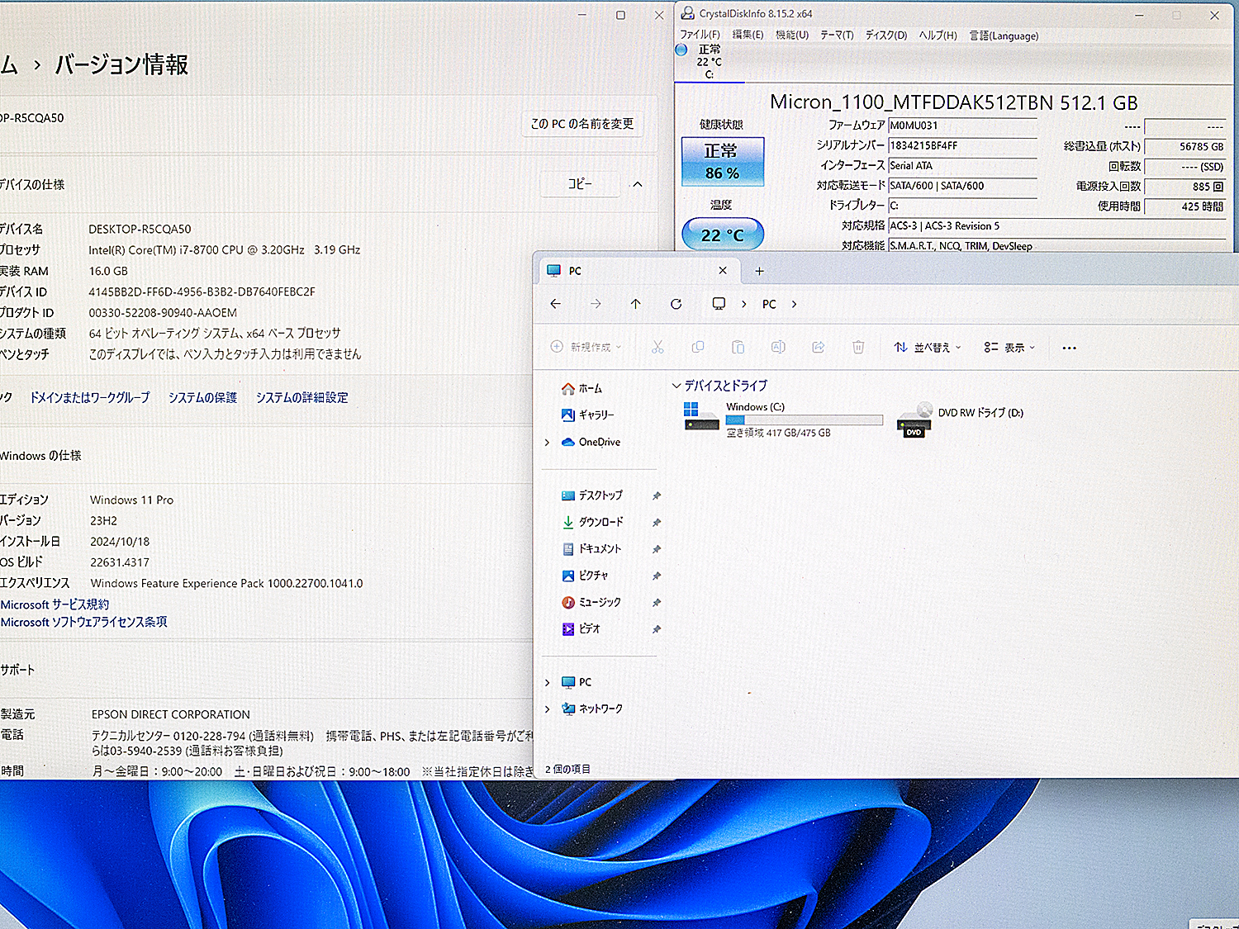
Task: Click the Copy icon in Explorer toolbar
Action: pyautogui.click(x=698, y=348)
